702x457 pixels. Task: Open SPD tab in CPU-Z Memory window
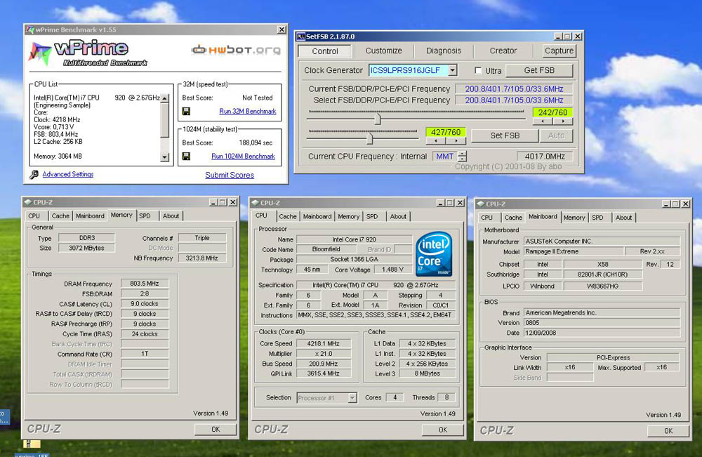[x=145, y=216]
